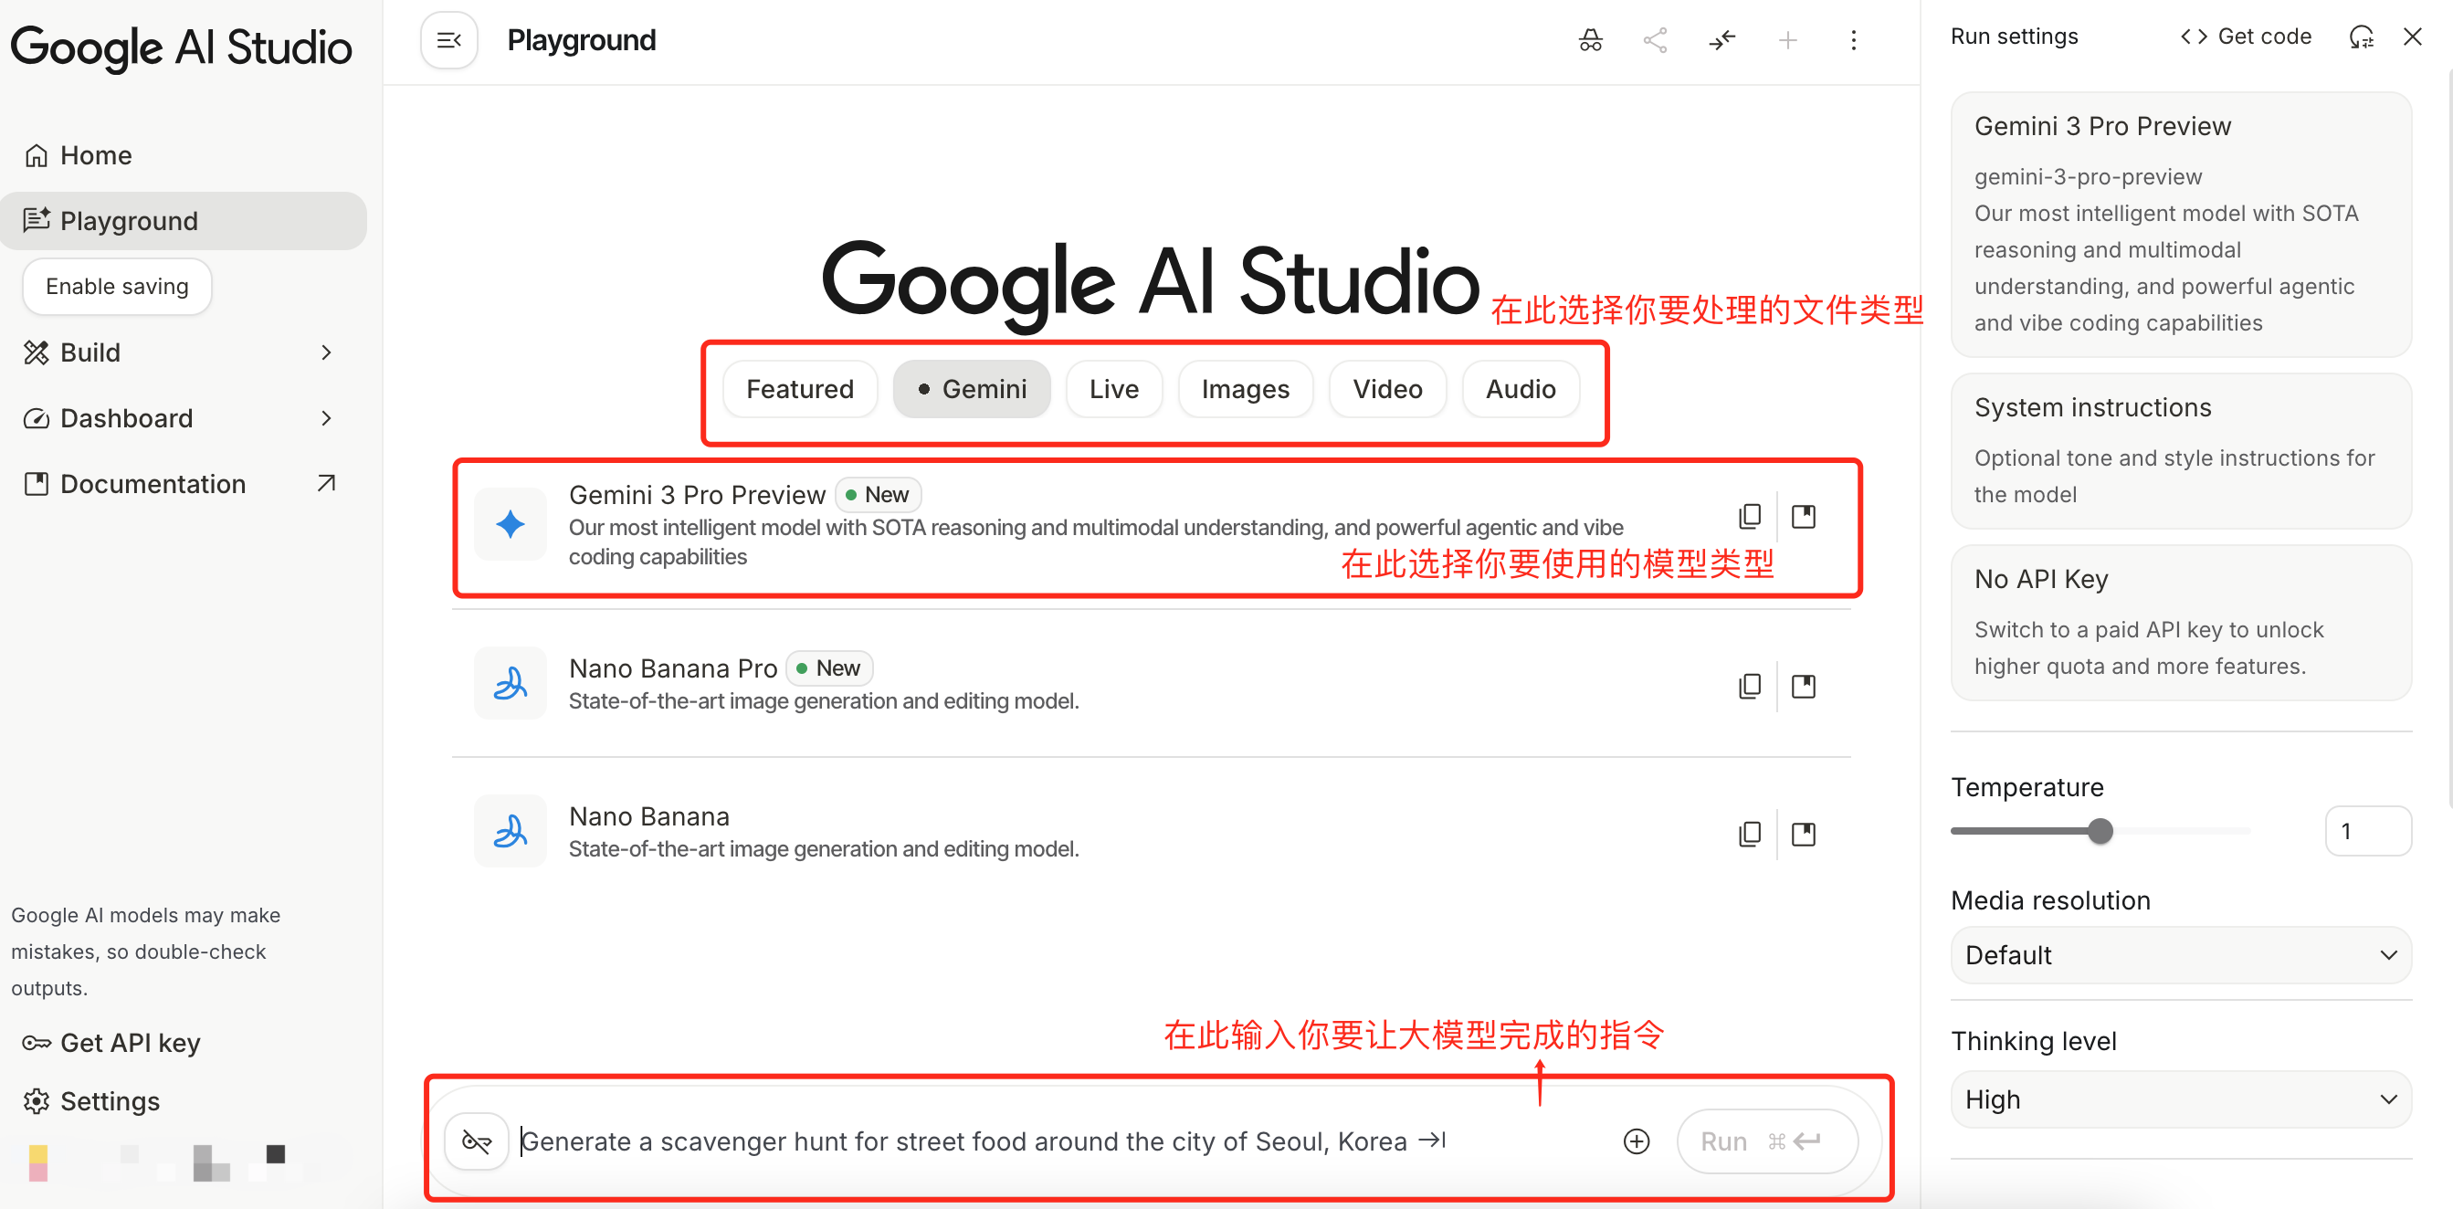The width and height of the screenshot is (2453, 1209).
Task: Collapse the left navigation sidebar
Action: pyautogui.click(x=448, y=40)
